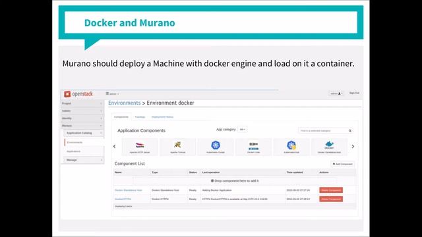Click the Time updated column header

[x=295, y=172]
